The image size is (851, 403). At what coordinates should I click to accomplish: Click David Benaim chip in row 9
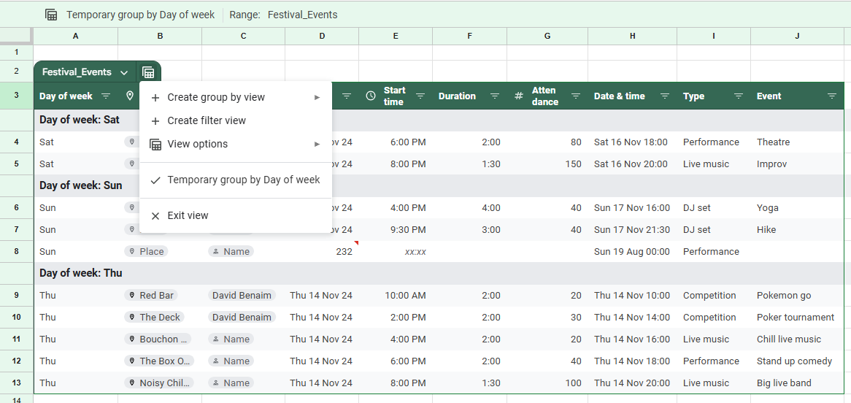(x=242, y=296)
